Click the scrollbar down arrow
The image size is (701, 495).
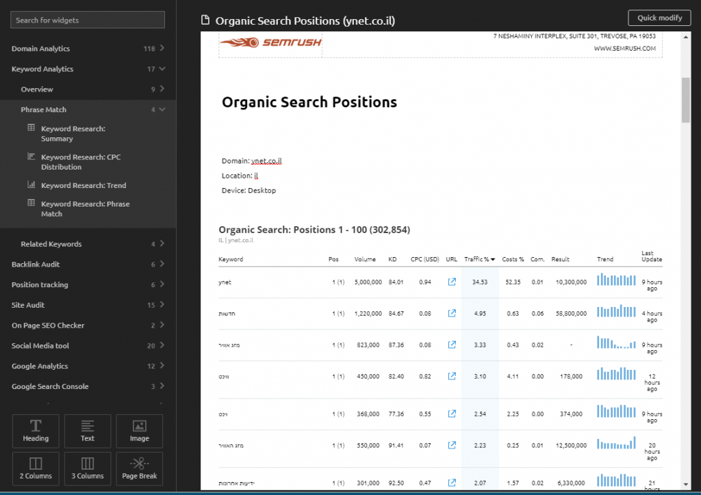(x=686, y=484)
